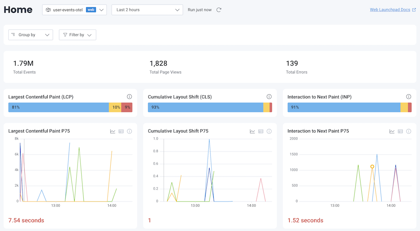This screenshot has width=420, height=231.
Task: Click the 1.52 seconds INP value
Action: 305,220
